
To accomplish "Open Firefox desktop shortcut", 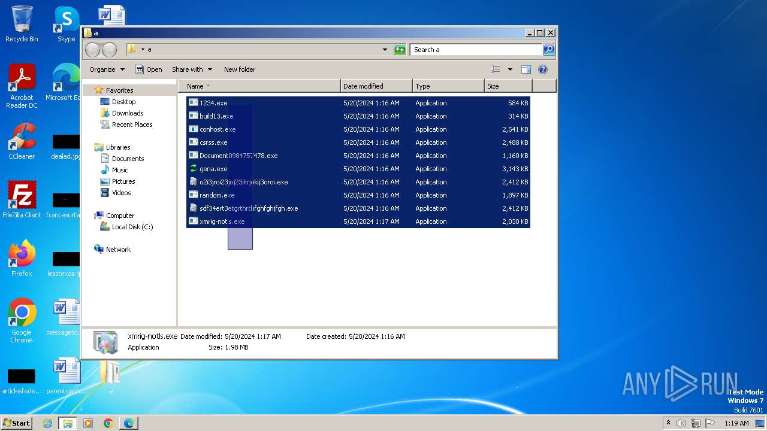I will (22, 258).
